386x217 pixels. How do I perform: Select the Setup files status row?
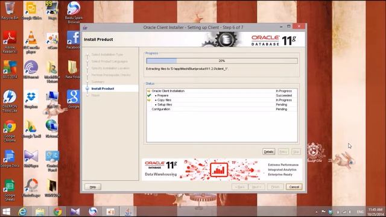[222, 104]
